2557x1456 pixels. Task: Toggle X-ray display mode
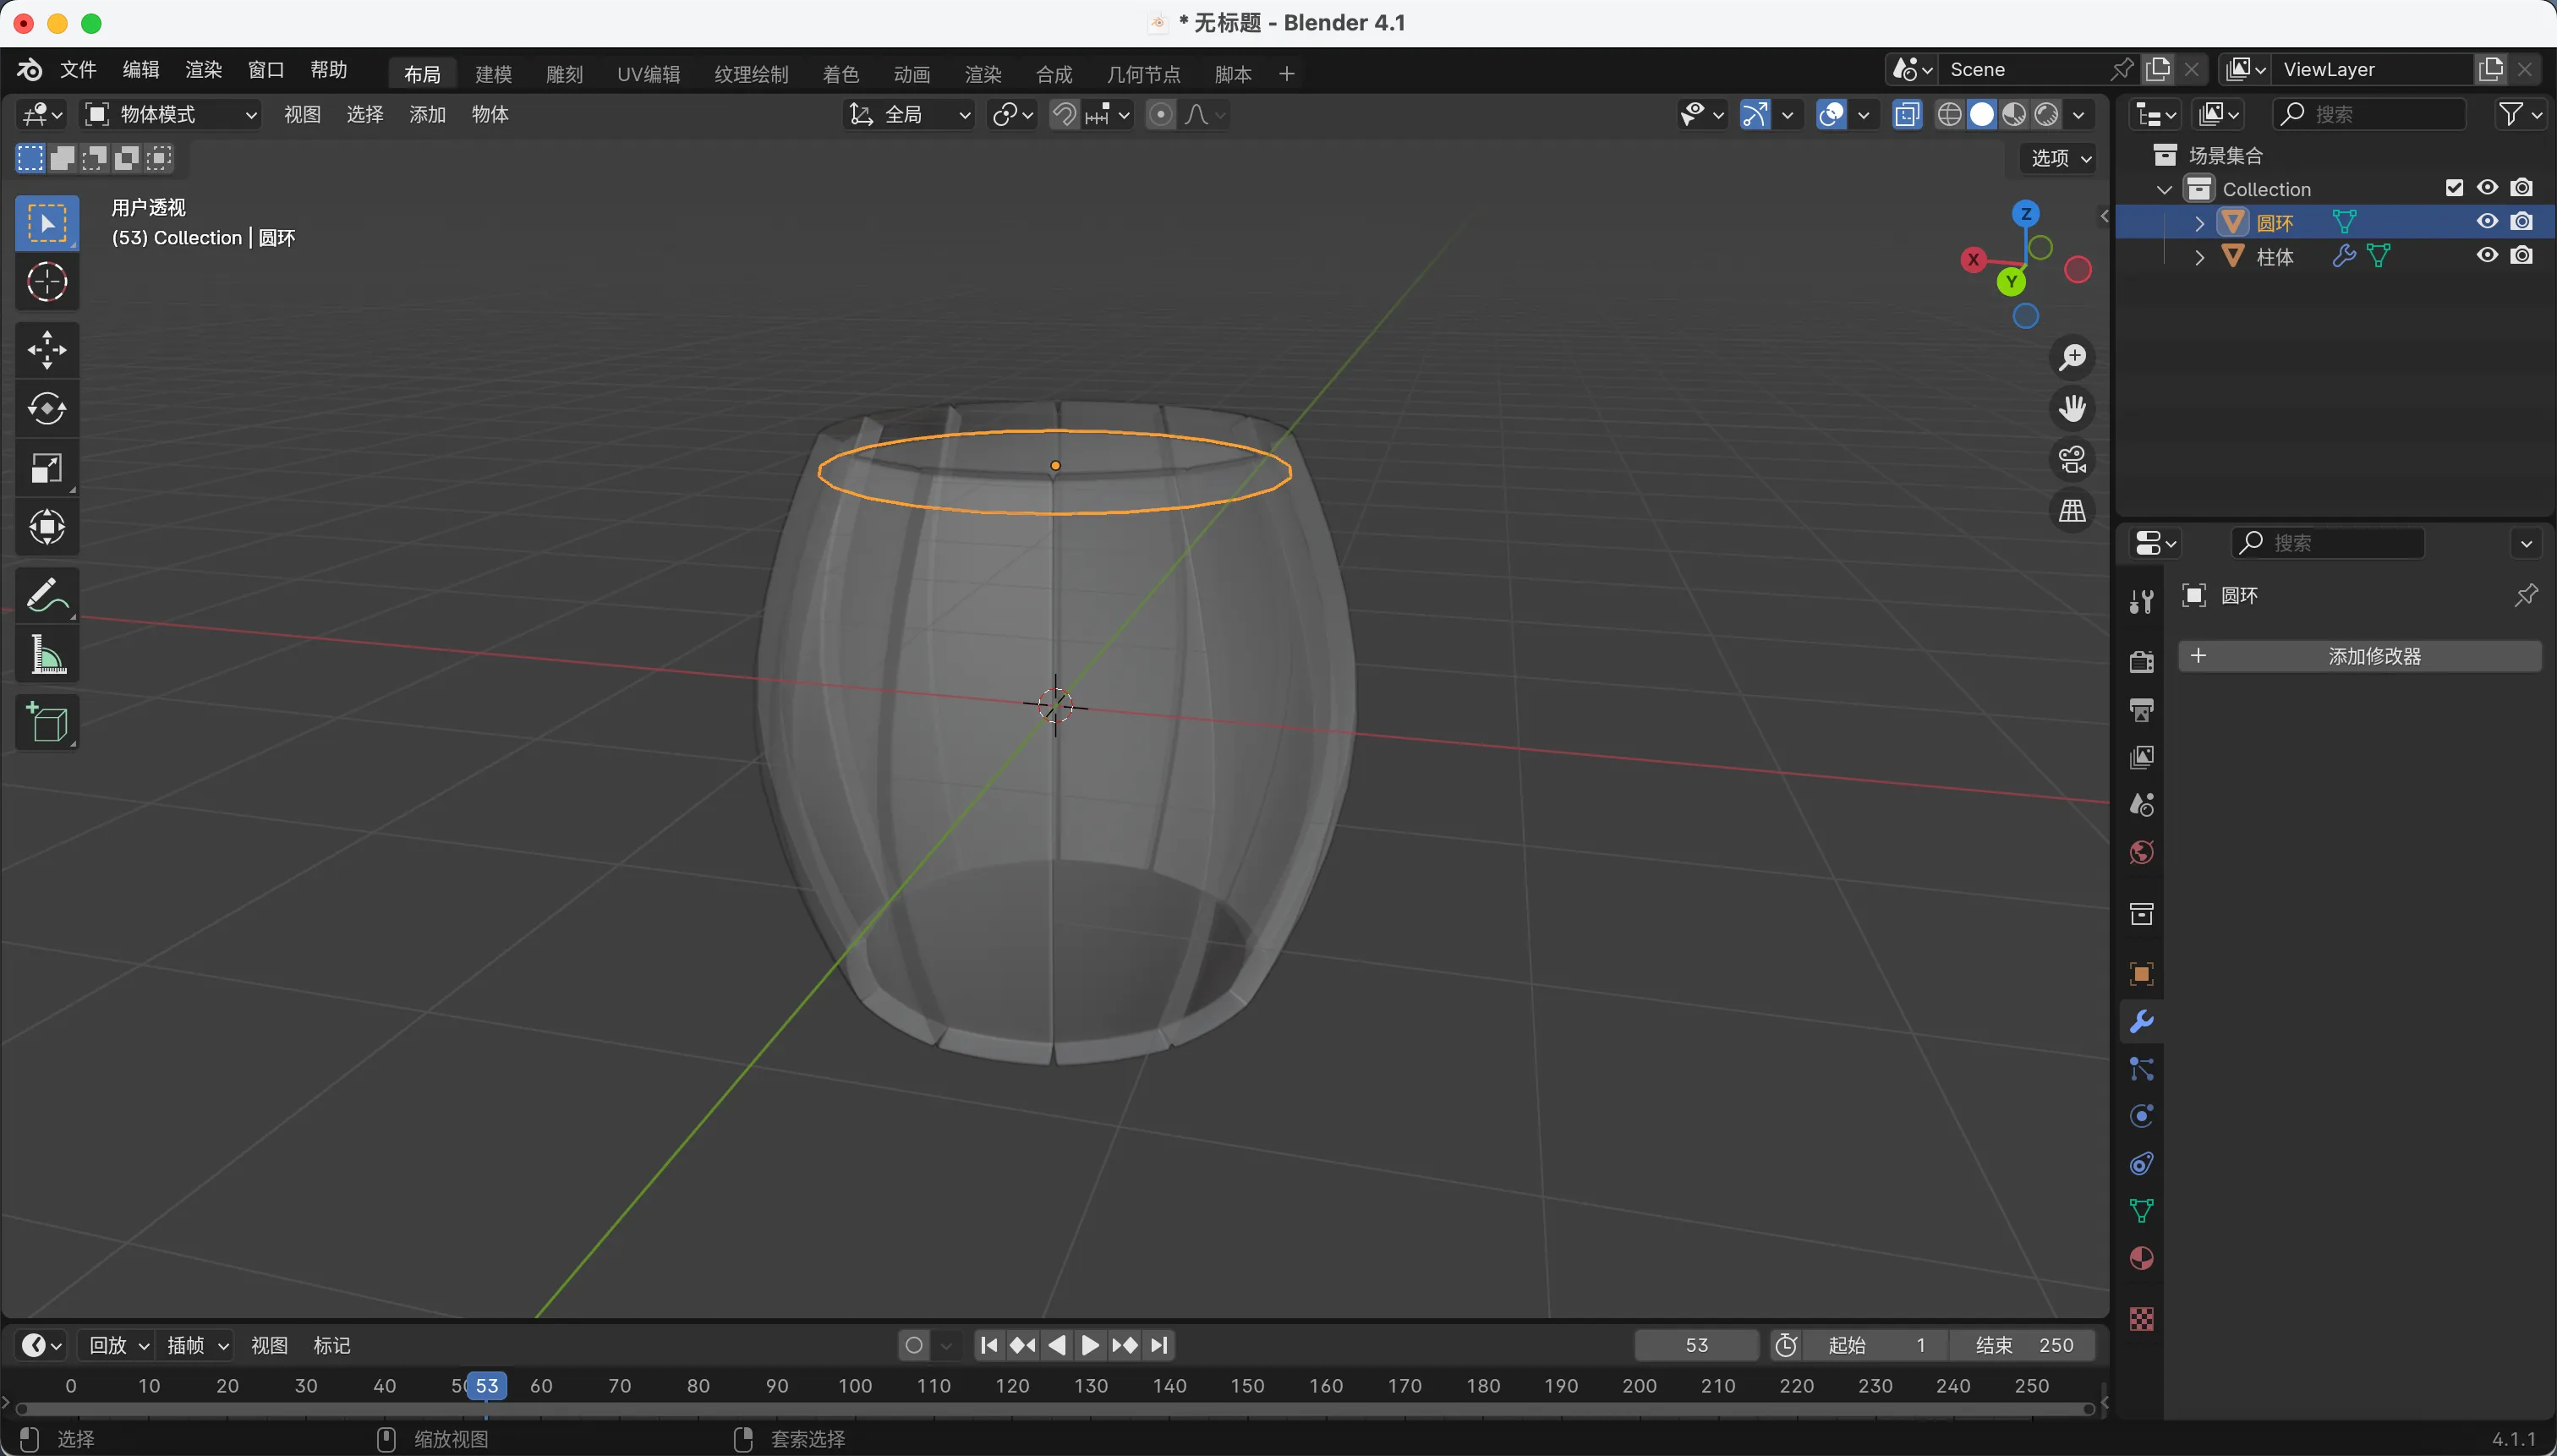tap(1907, 115)
